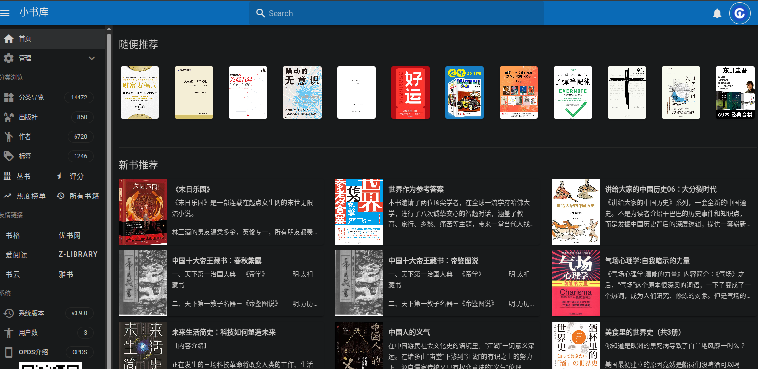Open the 气场心理学 Charisma cover image

(576, 283)
